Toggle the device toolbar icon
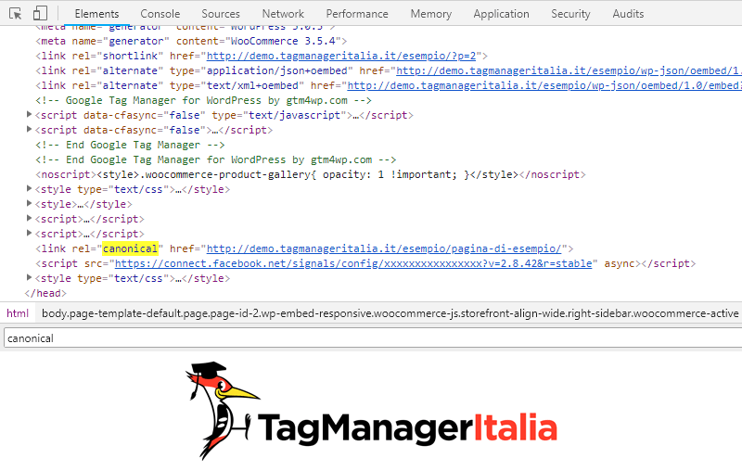This screenshot has height=471, width=742. pos(40,13)
